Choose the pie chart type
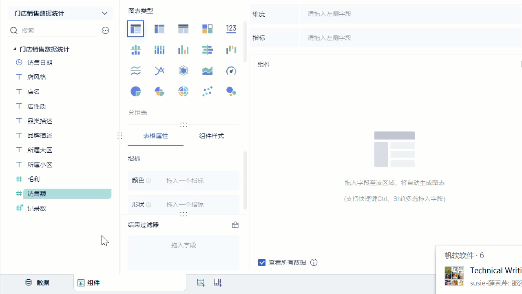 click(x=135, y=91)
